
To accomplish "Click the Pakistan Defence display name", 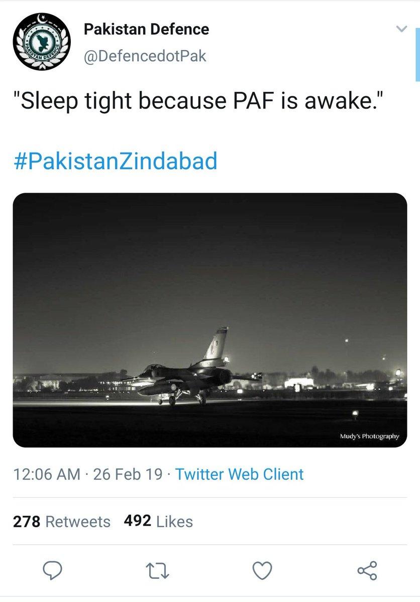I will pos(146,30).
